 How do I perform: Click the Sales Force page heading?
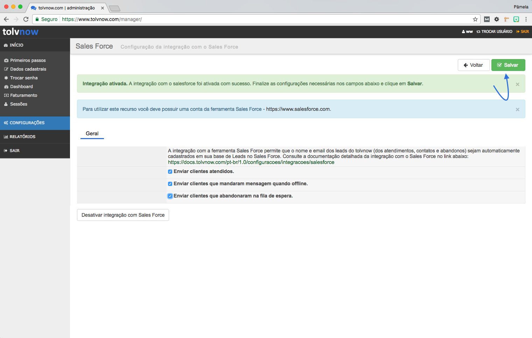94,46
